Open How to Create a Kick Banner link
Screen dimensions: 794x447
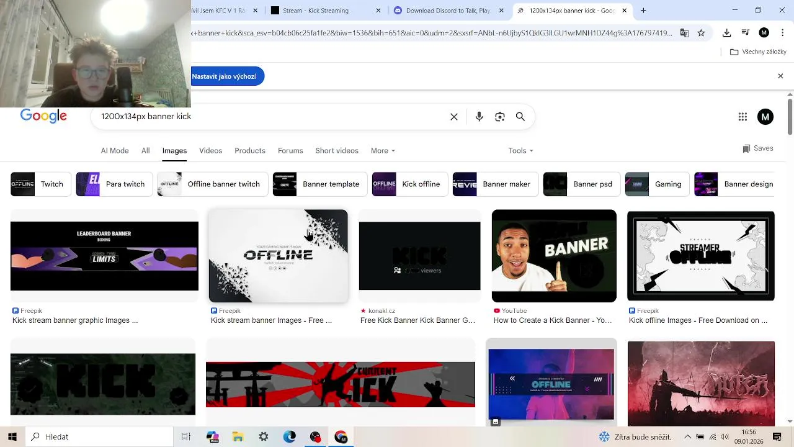pyautogui.click(x=553, y=320)
